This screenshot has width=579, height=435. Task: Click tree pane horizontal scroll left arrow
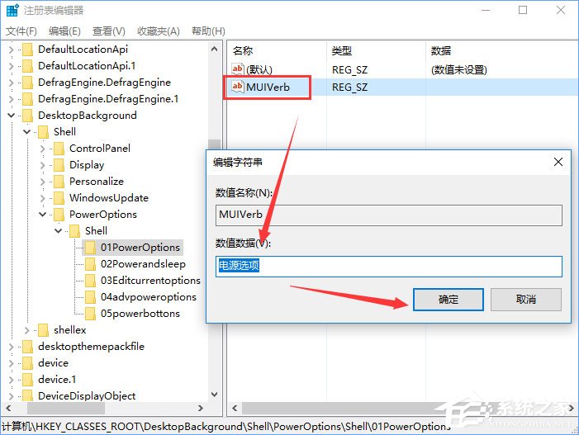pos(8,409)
